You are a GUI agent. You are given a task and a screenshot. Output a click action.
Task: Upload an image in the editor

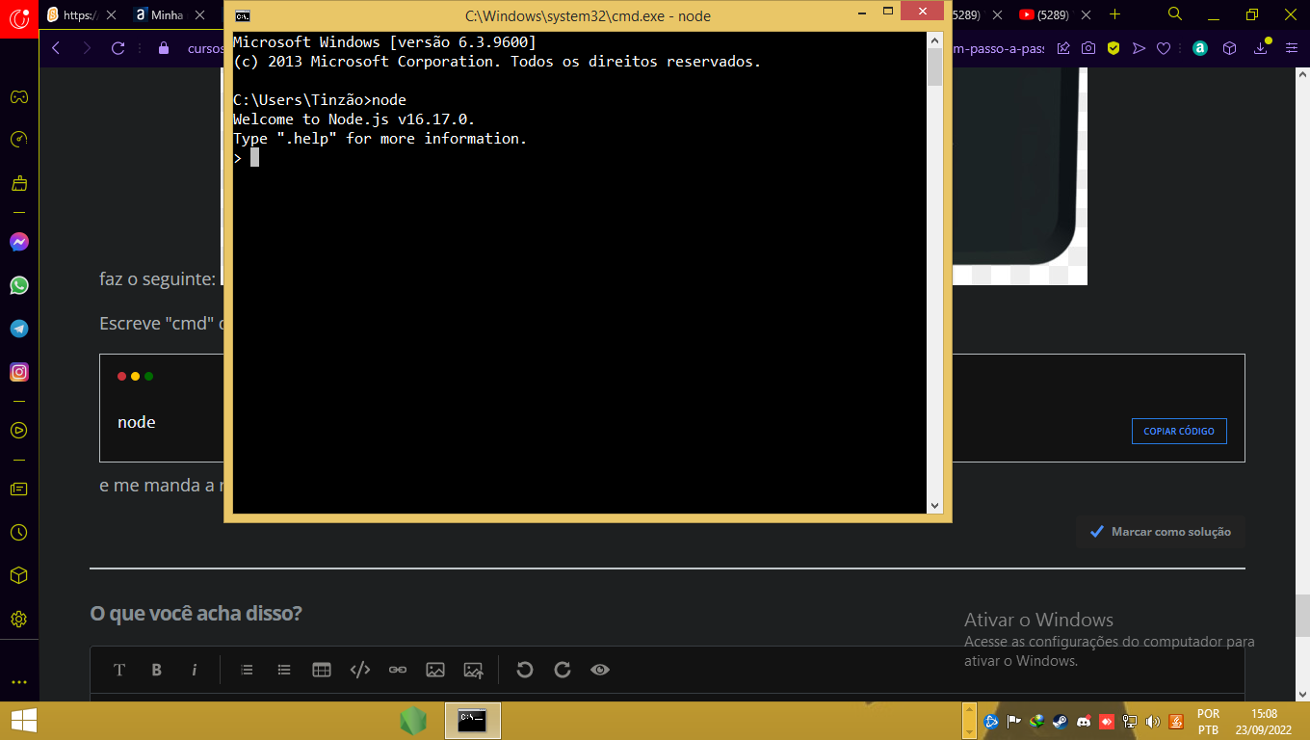click(473, 670)
